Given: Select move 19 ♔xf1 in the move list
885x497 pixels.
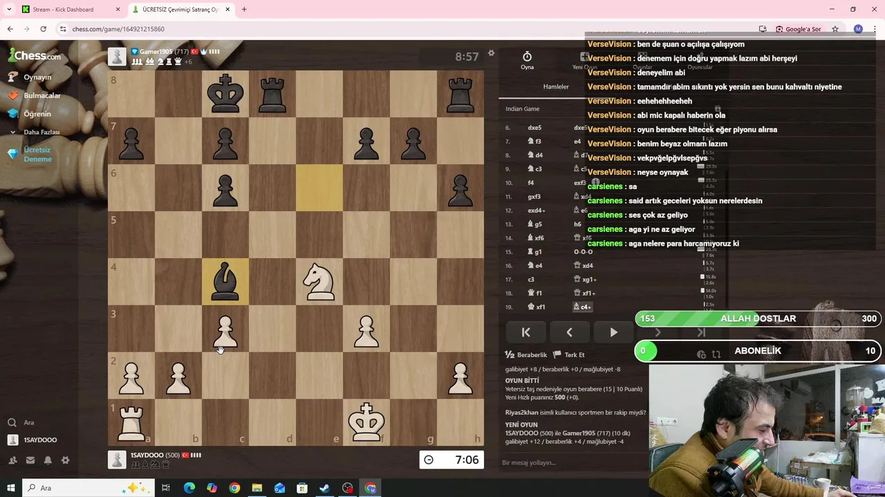Looking at the screenshot, I should [x=537, y=306].
